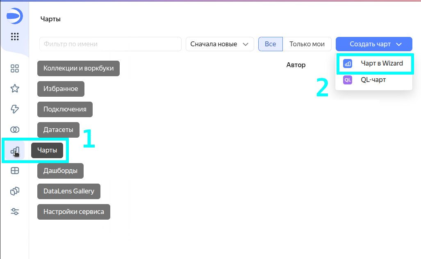Click the 'Автор' column header
Viewport: 421px width, 259px height.
pos(296,65)
